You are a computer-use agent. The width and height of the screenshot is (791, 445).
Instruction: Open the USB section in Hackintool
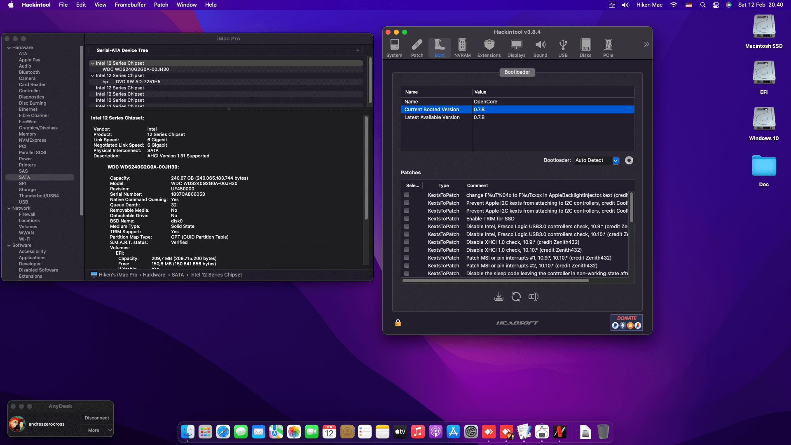(563, 48)
